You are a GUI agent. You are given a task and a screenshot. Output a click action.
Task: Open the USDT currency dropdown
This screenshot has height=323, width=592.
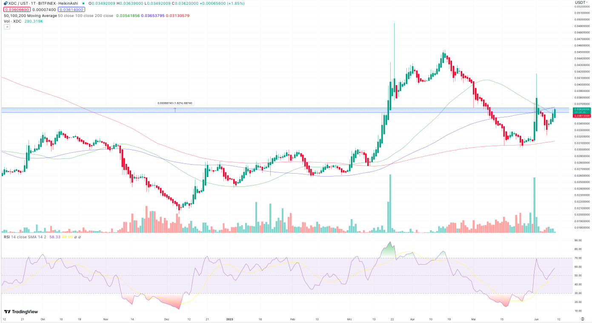(x=581, y=2)
